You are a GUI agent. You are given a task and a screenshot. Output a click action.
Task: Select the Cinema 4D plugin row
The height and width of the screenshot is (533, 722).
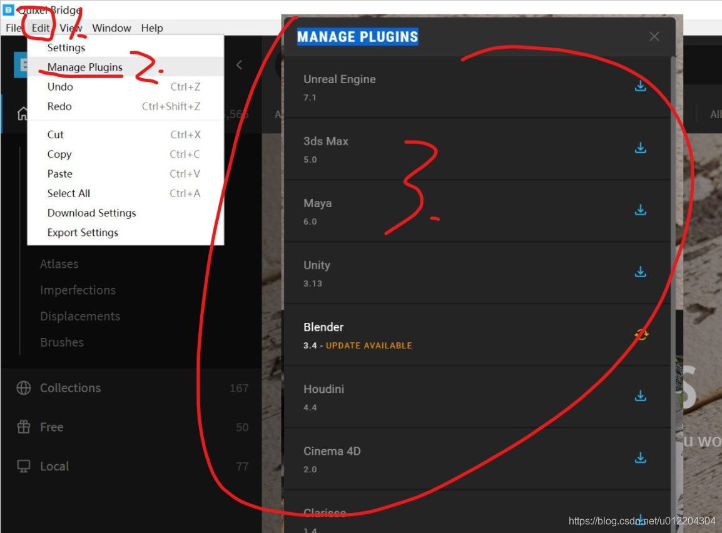point(477,459)
